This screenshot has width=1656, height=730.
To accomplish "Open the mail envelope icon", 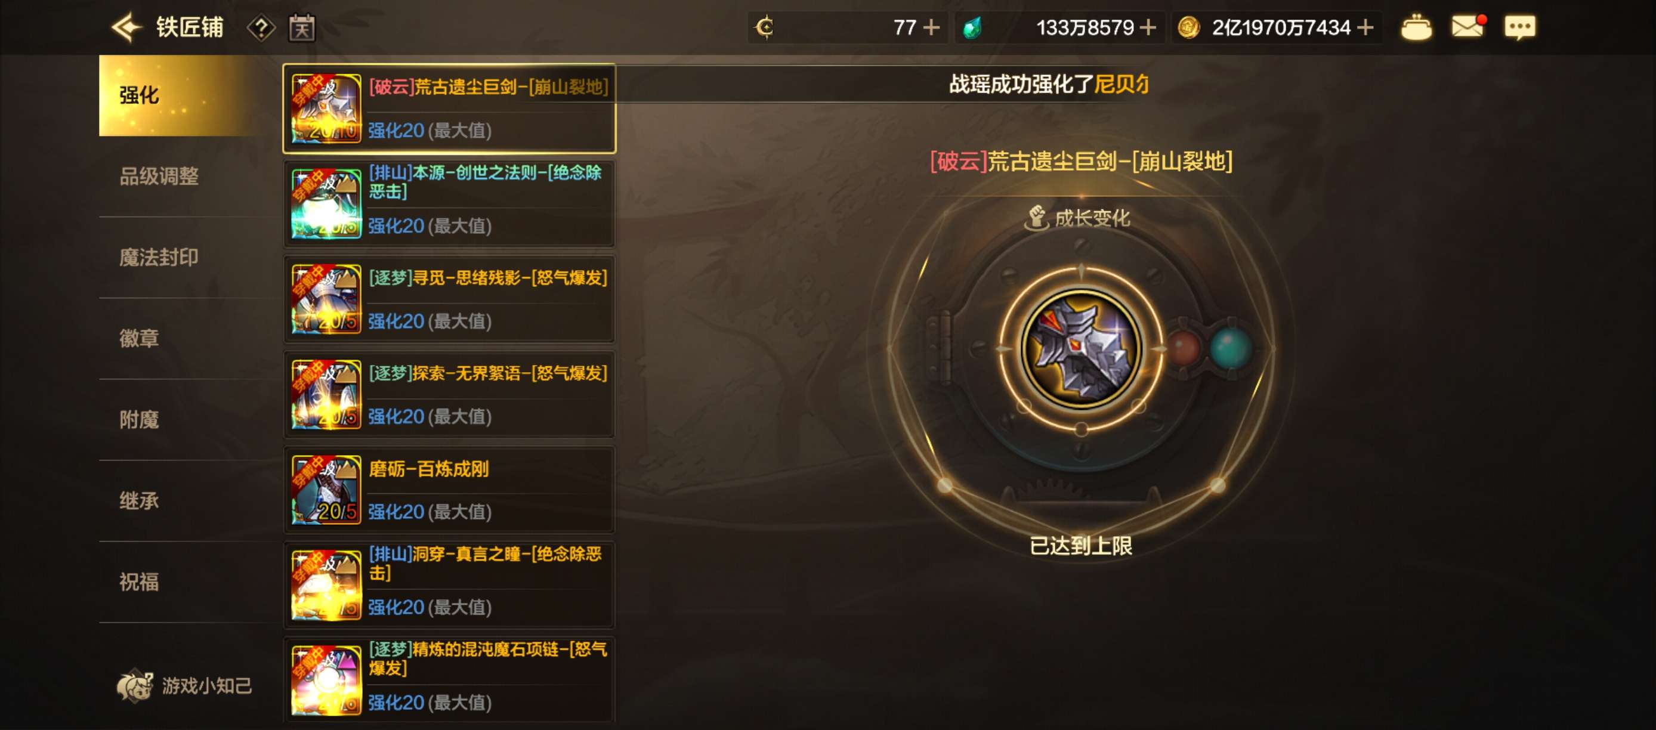I will 1468,27.
